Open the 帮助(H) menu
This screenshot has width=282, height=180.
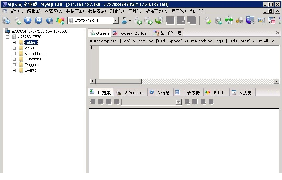pos(197,11)
